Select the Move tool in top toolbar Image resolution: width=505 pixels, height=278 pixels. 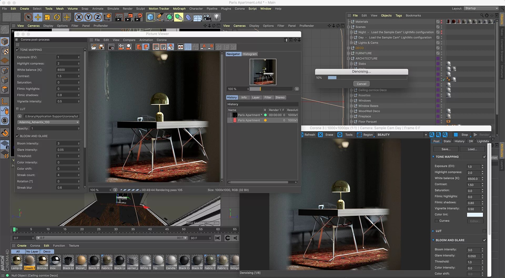[38, 17]
